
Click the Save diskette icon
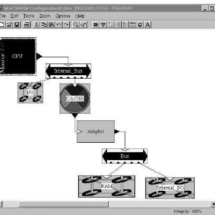(17, 25)
